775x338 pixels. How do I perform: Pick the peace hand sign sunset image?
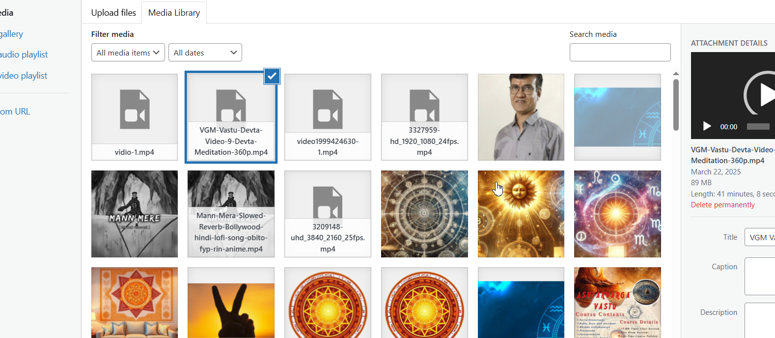click(231, 302)
